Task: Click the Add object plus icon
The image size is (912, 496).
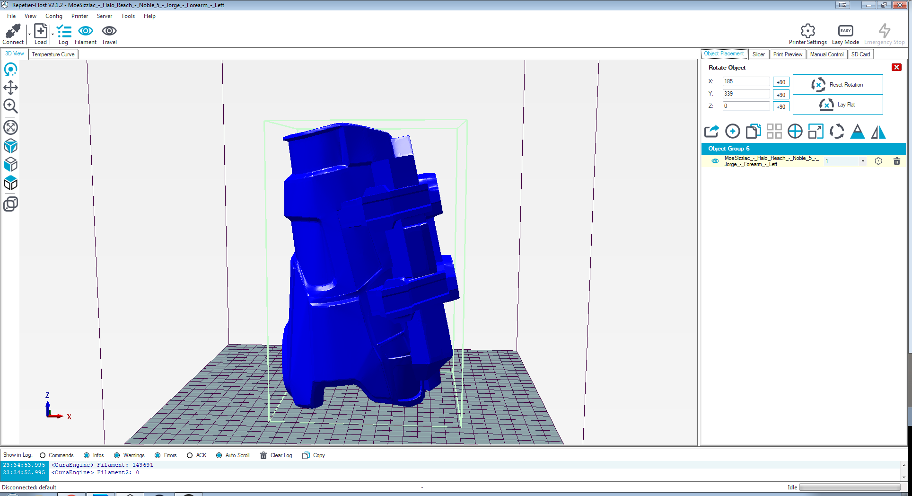Action: 733,131
